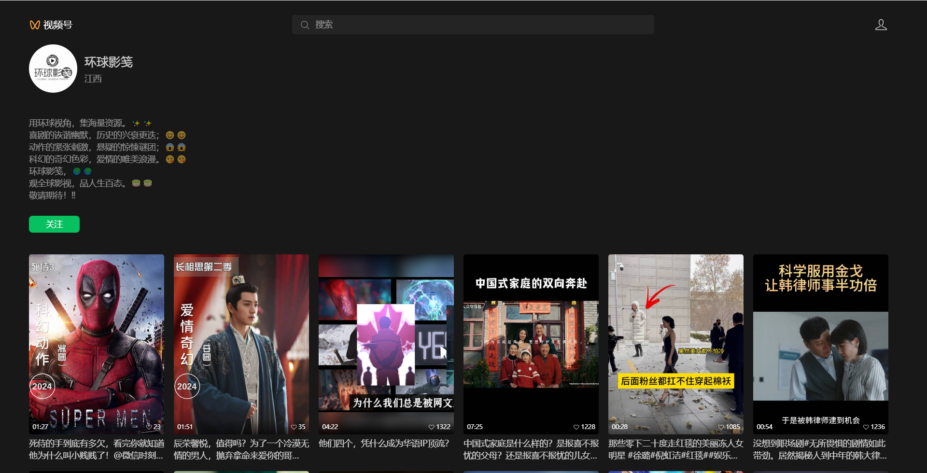Viewport: 927px width, 473px height.
Task: Open video titled 辰荣馨悦，值得吗
Action: pos(241,449)
